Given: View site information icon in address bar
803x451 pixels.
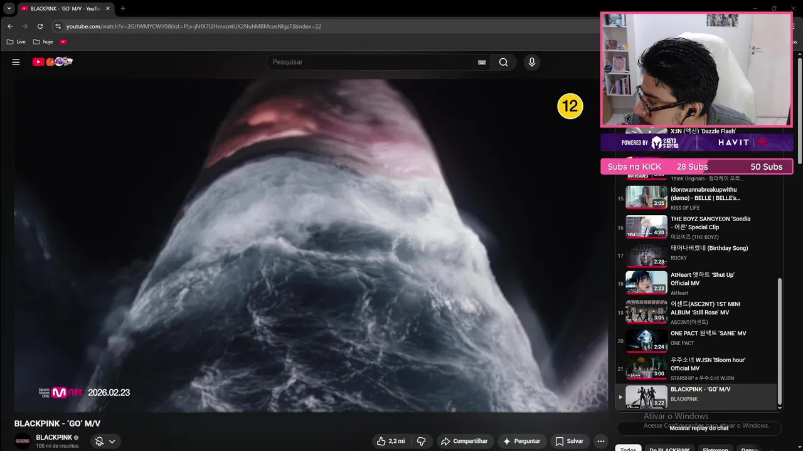Looking at the screenshot, I should coord(58,26).
